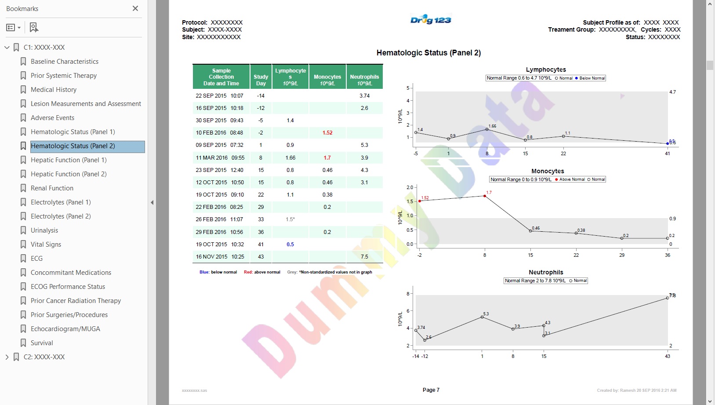The width and height of the screenshot is (715, 405).
Task: Select the Vital Signs bookmark
Action: click(x=46, y=244)
